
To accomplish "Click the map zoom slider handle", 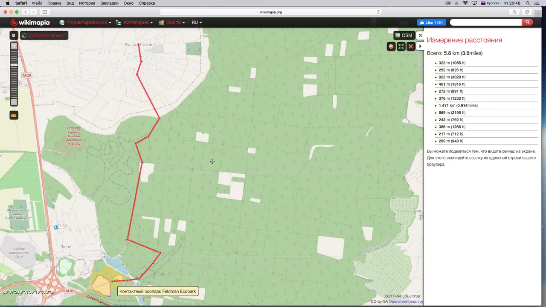I will [x=14, y=64].
